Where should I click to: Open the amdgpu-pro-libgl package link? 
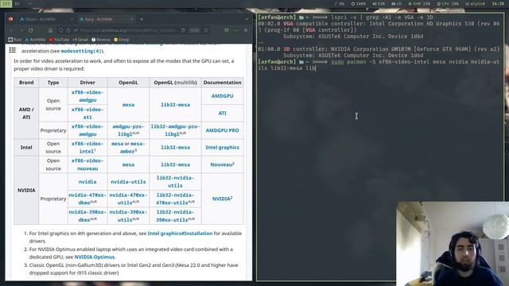(x=128, y=130)
